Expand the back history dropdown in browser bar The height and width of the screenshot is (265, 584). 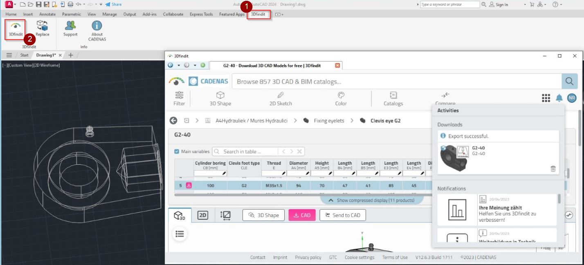178,65
